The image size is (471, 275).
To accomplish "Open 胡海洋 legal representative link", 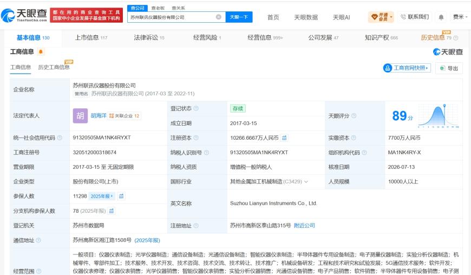I will point(99,116).
